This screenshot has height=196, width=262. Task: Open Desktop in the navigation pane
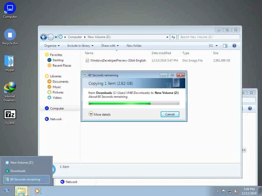(58, 60)
